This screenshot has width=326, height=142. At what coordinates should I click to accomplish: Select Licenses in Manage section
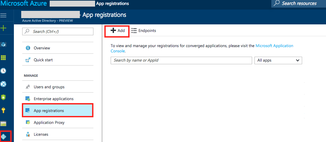pos(58,134)
